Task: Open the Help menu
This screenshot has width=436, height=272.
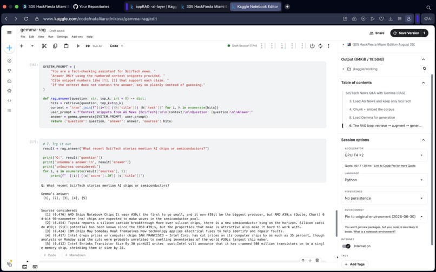Action: (90, 37)
